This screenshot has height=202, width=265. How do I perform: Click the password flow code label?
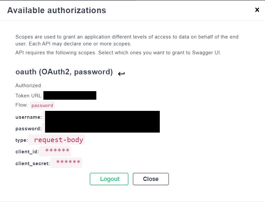42,105
